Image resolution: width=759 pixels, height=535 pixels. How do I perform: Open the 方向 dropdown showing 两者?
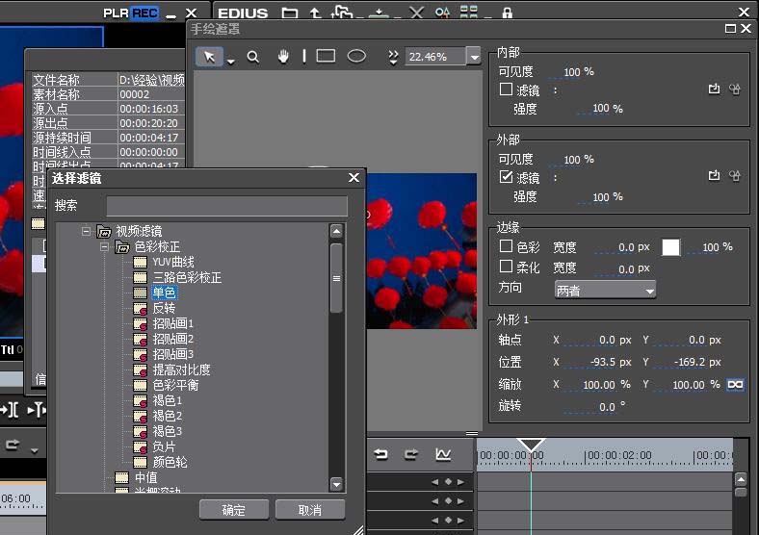pyautogui.click(x=605, y=290)
